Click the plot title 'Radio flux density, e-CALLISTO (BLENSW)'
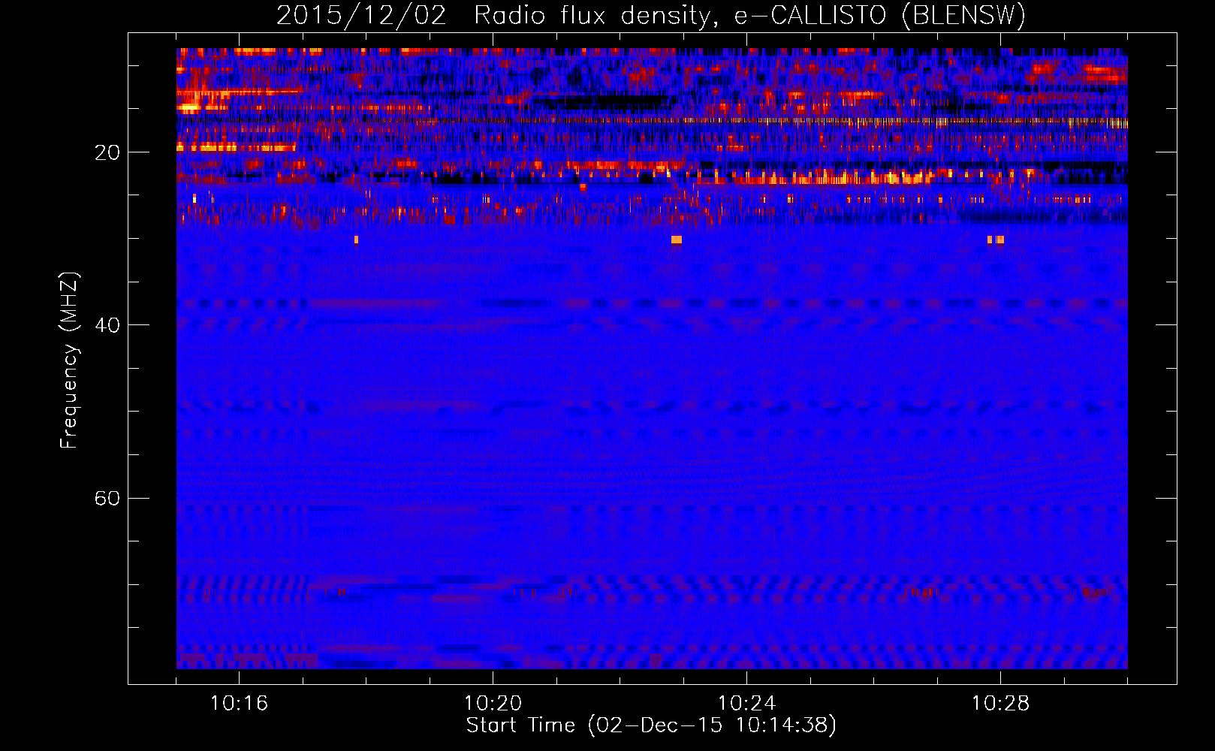1215x751 pixels. tap(749, 15)
